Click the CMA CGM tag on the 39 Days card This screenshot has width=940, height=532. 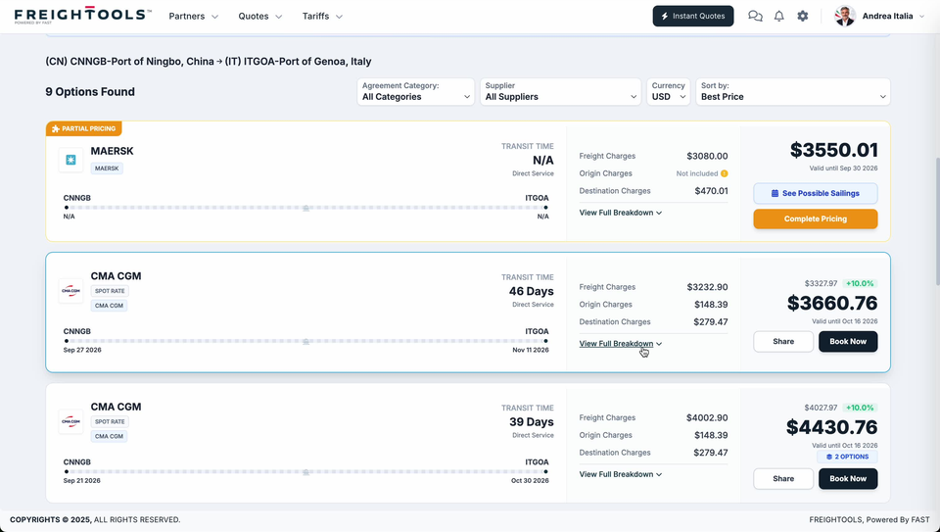coord(109,436)
